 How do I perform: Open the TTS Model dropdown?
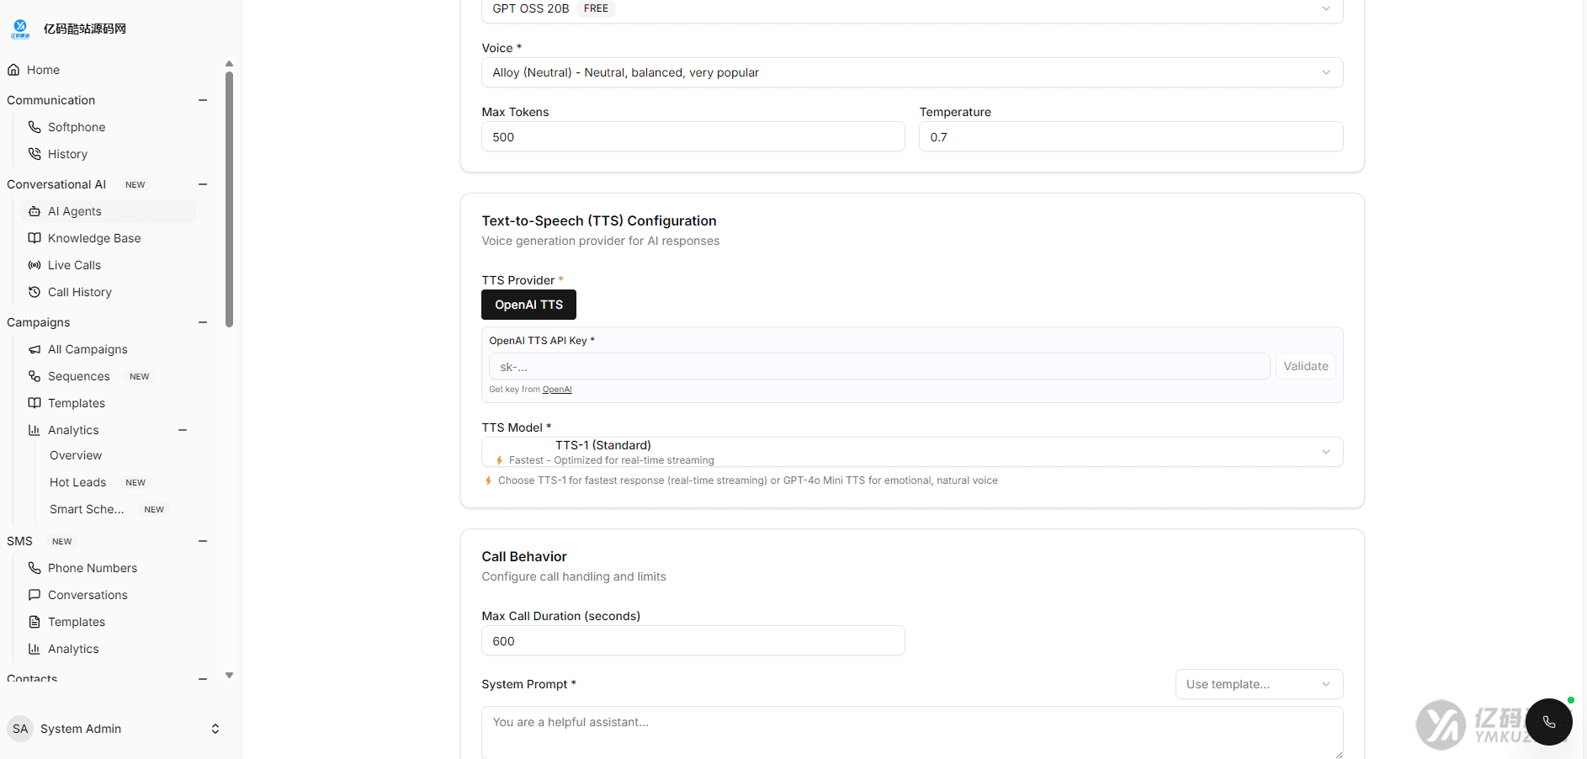pyautogui.click(x=911, y=452)
